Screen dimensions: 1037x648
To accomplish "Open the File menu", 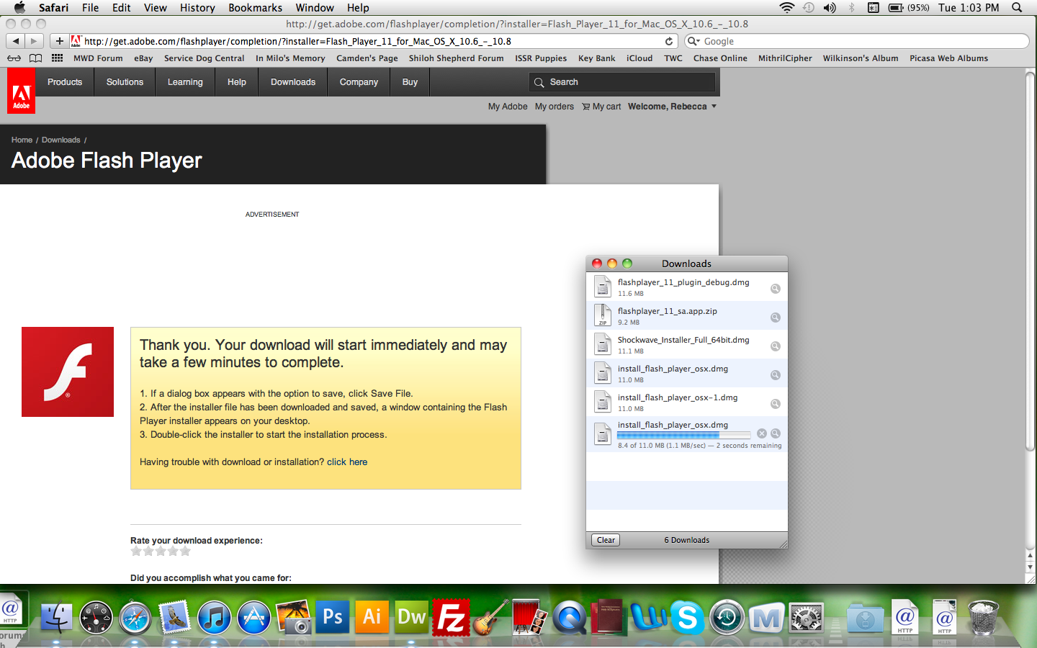I will click(x=91, y=8).
